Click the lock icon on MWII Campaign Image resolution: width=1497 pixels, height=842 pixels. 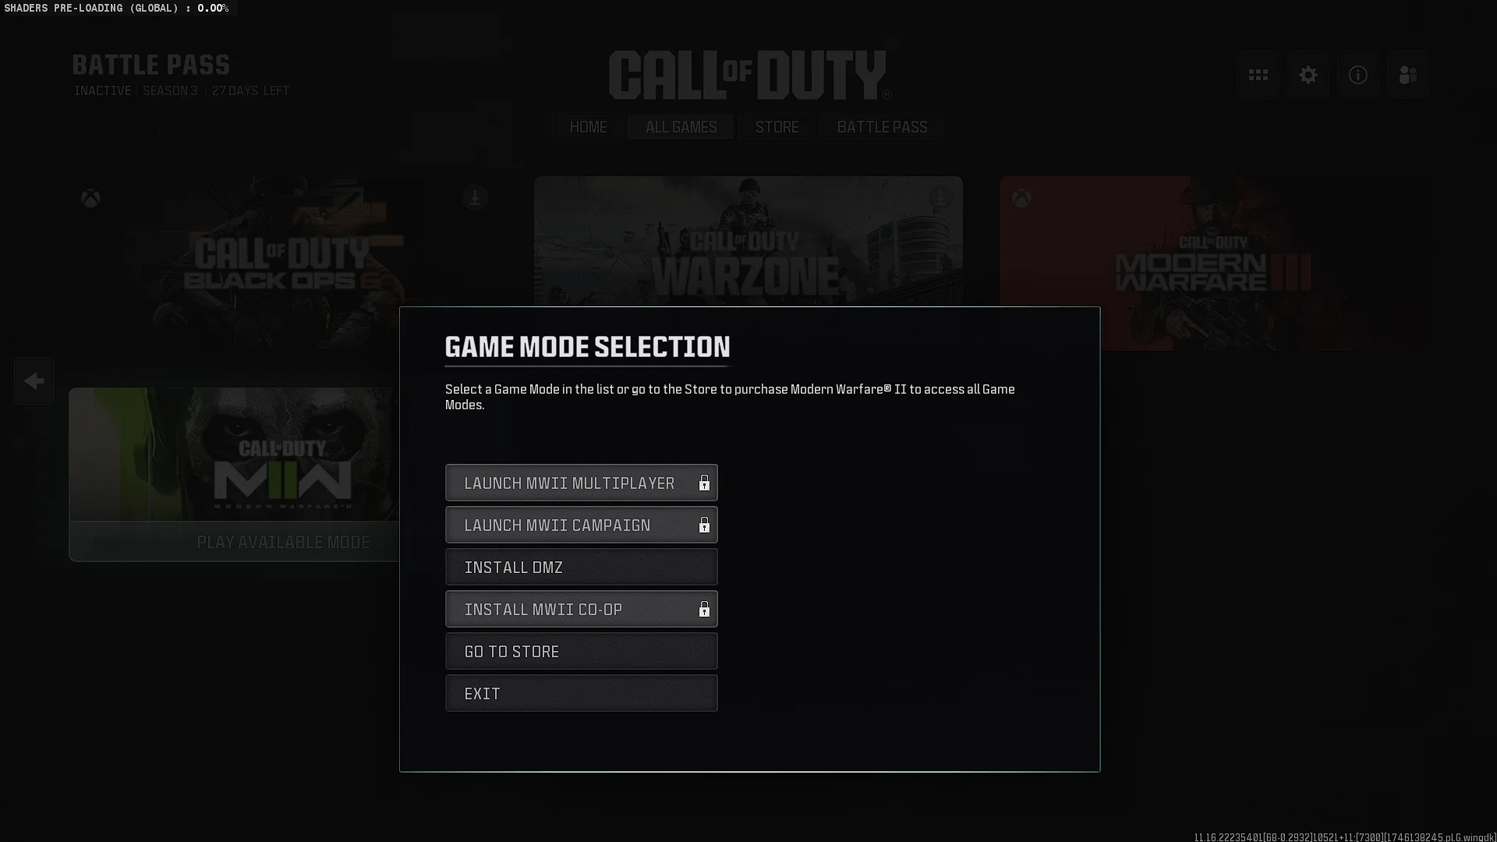704,525
